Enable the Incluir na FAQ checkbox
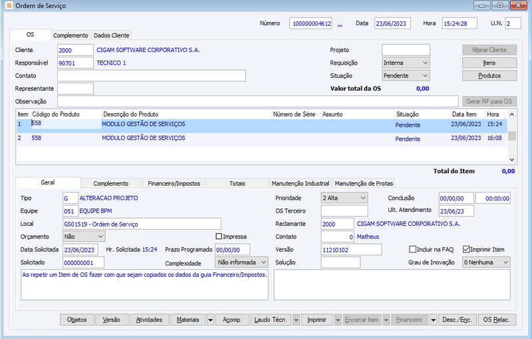 click(x=412, y=249)
